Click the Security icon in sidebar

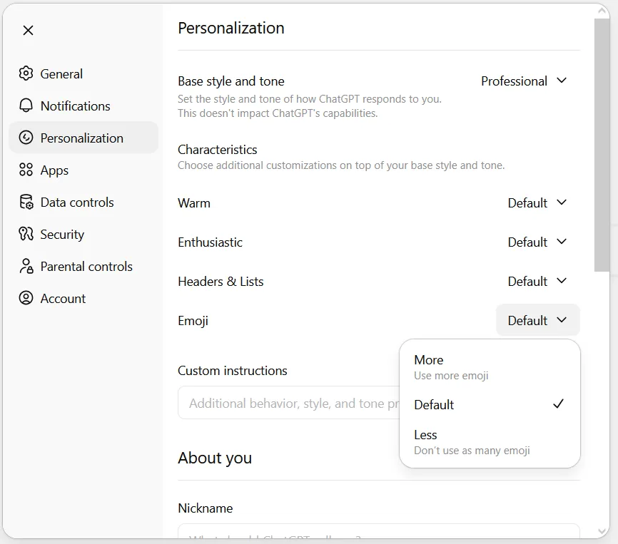pos(26,234)
